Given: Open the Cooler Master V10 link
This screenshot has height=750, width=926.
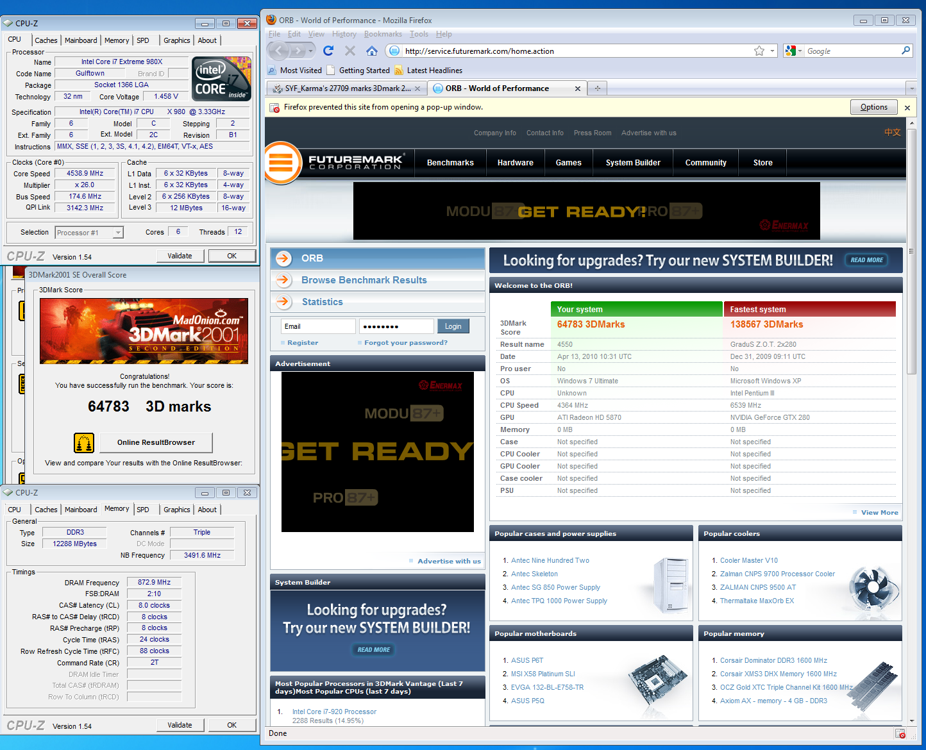Looking at the screenshot, I should pos(749,560).
